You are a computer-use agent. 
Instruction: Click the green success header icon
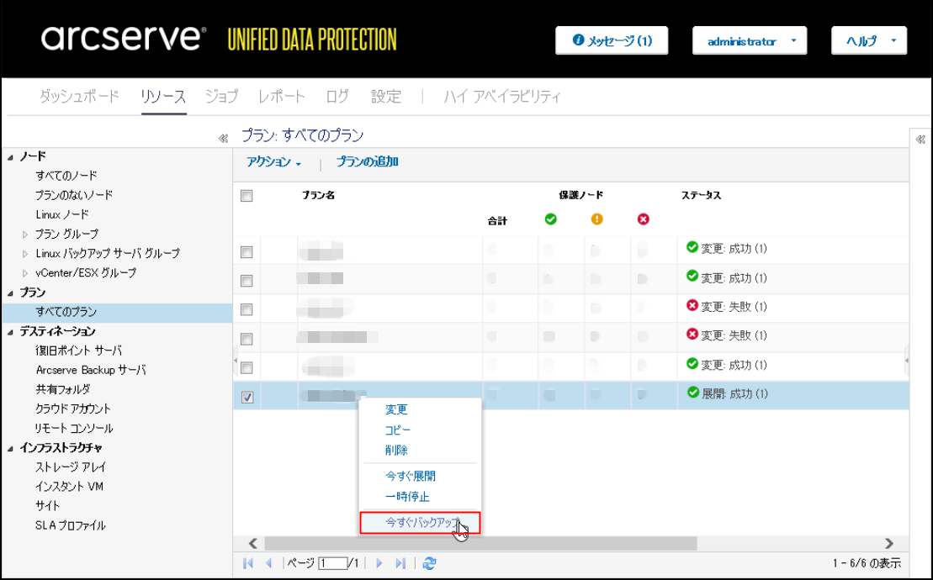tap(551, 219)
